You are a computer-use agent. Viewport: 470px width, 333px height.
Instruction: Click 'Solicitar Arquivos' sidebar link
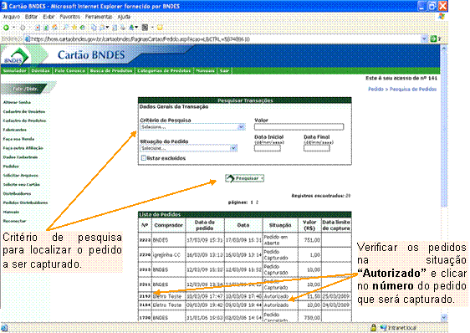[20, 176]
